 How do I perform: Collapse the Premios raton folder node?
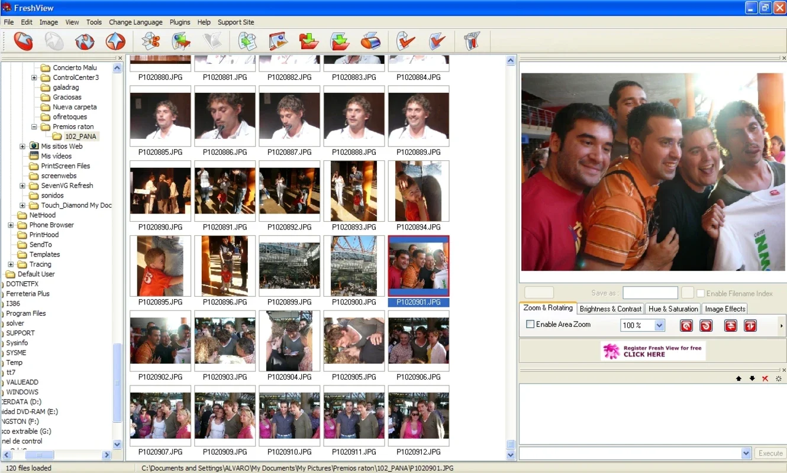[34, 127]
